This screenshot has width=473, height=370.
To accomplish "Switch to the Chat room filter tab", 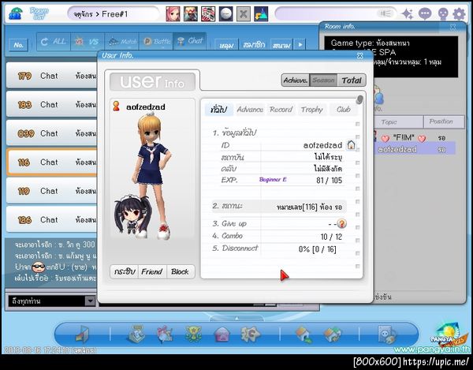I will point(190,41).
